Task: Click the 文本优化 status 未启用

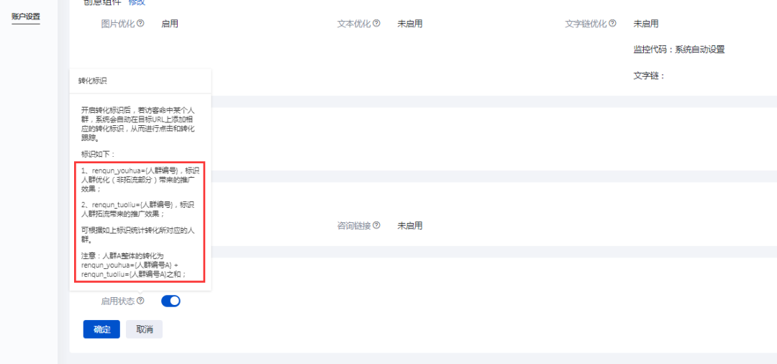Action: point(410,23)
